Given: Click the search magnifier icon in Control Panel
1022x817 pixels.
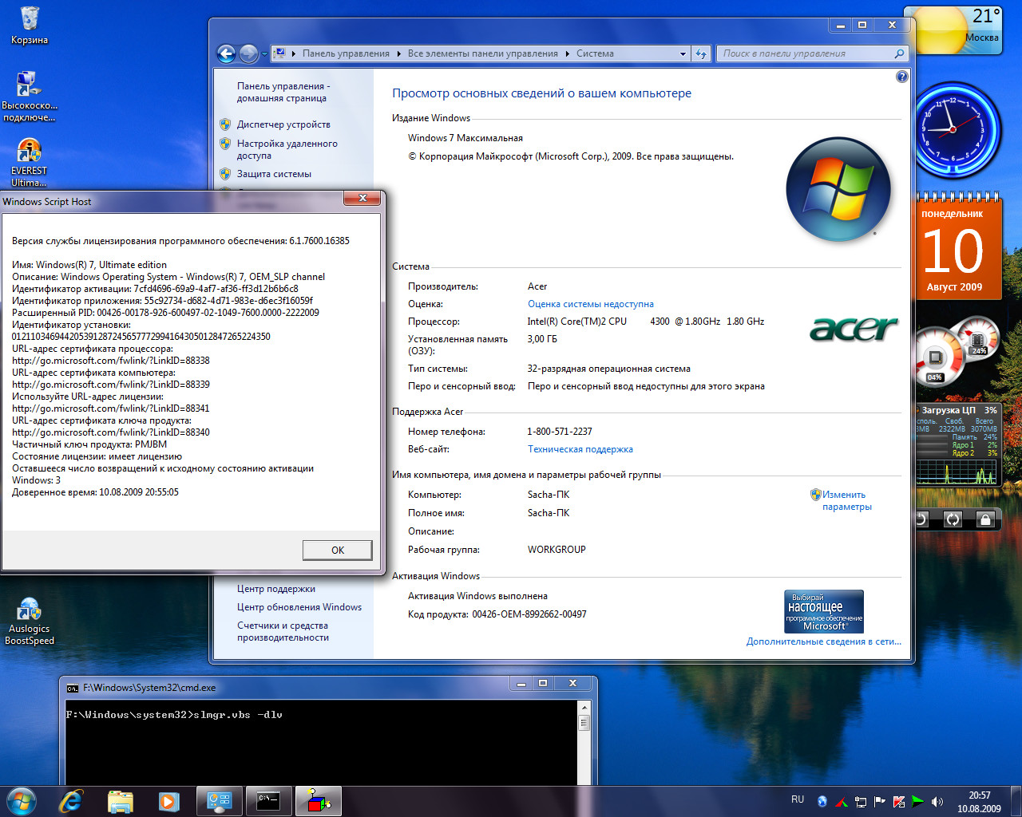Looking at the screenshot, I should point(899,53).
